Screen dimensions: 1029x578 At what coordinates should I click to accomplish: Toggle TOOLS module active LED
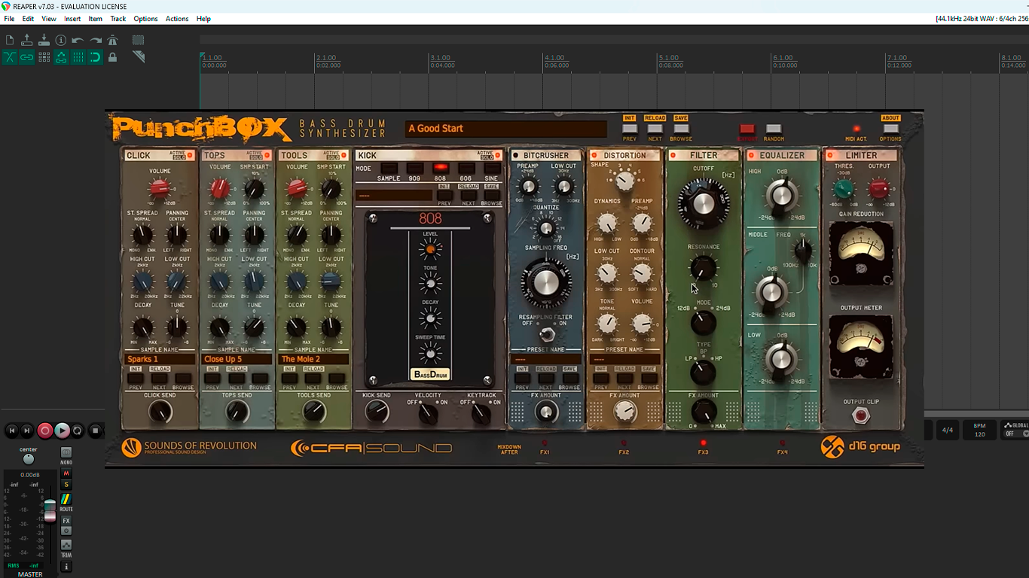(344, 156)
